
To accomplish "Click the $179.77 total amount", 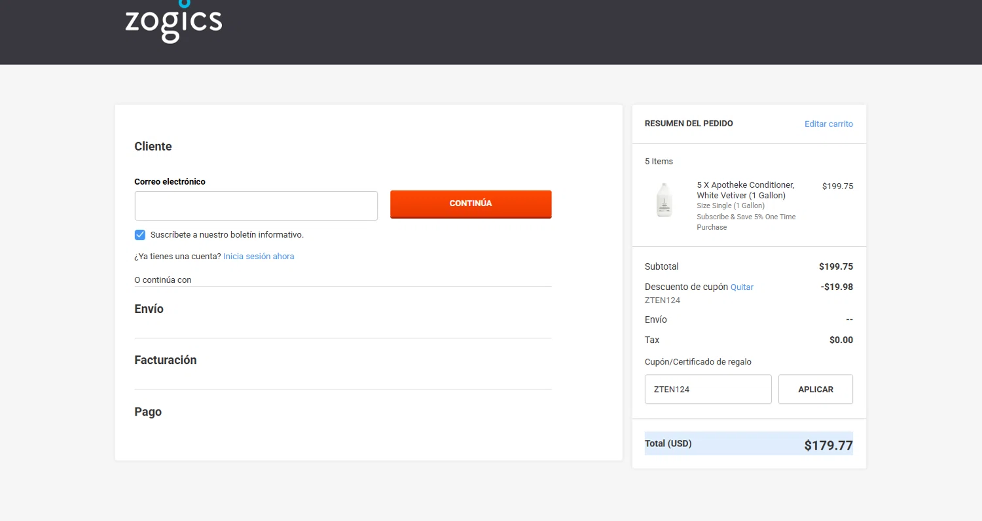I will tap(828, 446).
